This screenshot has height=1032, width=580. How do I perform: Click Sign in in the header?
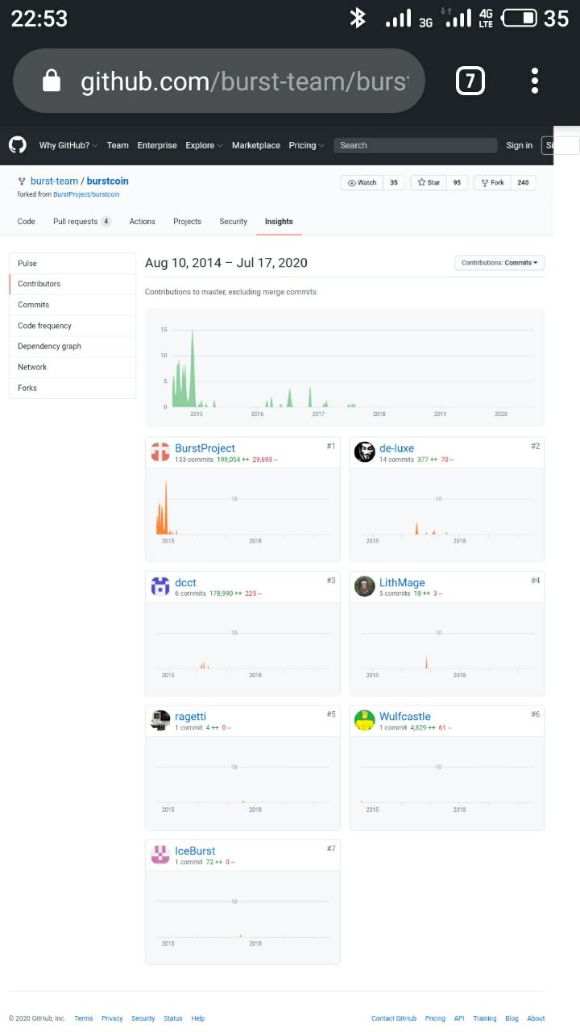pyautogui.click(x=519, y=145)
